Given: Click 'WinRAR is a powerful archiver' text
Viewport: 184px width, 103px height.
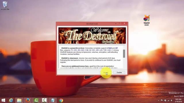Looking at the screenshot, I should pyautogui.click(x=73, y=48).
